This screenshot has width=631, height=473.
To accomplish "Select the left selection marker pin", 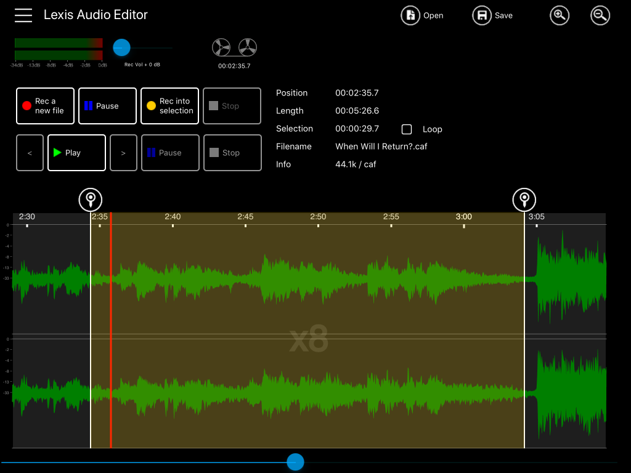I will [x=91, y=200].
